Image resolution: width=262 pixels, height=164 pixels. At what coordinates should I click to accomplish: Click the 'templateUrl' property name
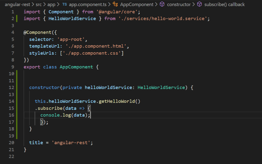click(x=44, y=46)
